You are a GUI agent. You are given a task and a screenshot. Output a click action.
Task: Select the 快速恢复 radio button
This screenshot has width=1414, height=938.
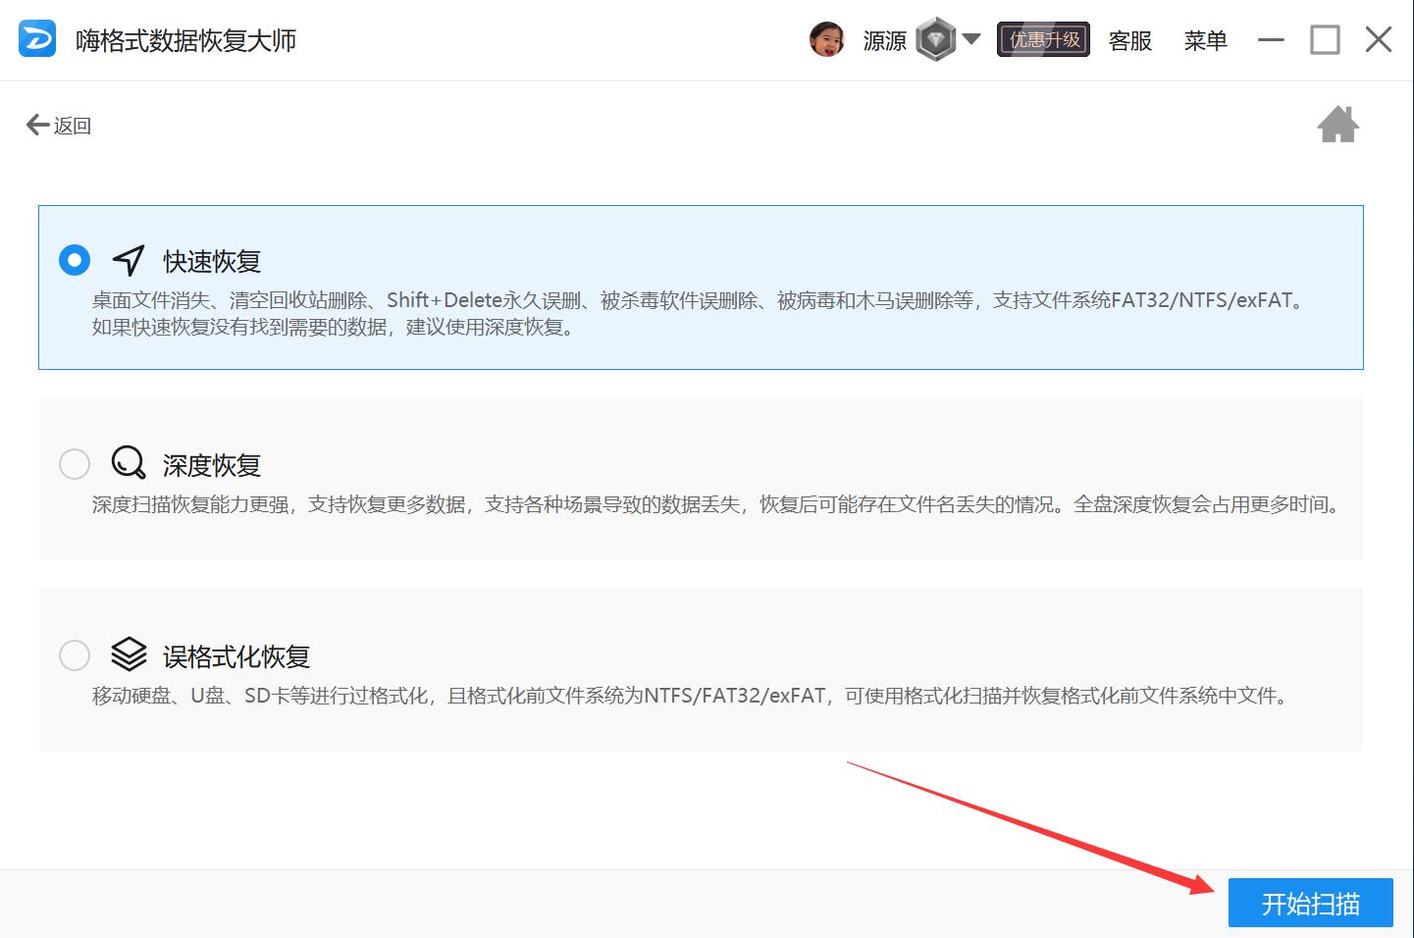[x=75, y=260]
